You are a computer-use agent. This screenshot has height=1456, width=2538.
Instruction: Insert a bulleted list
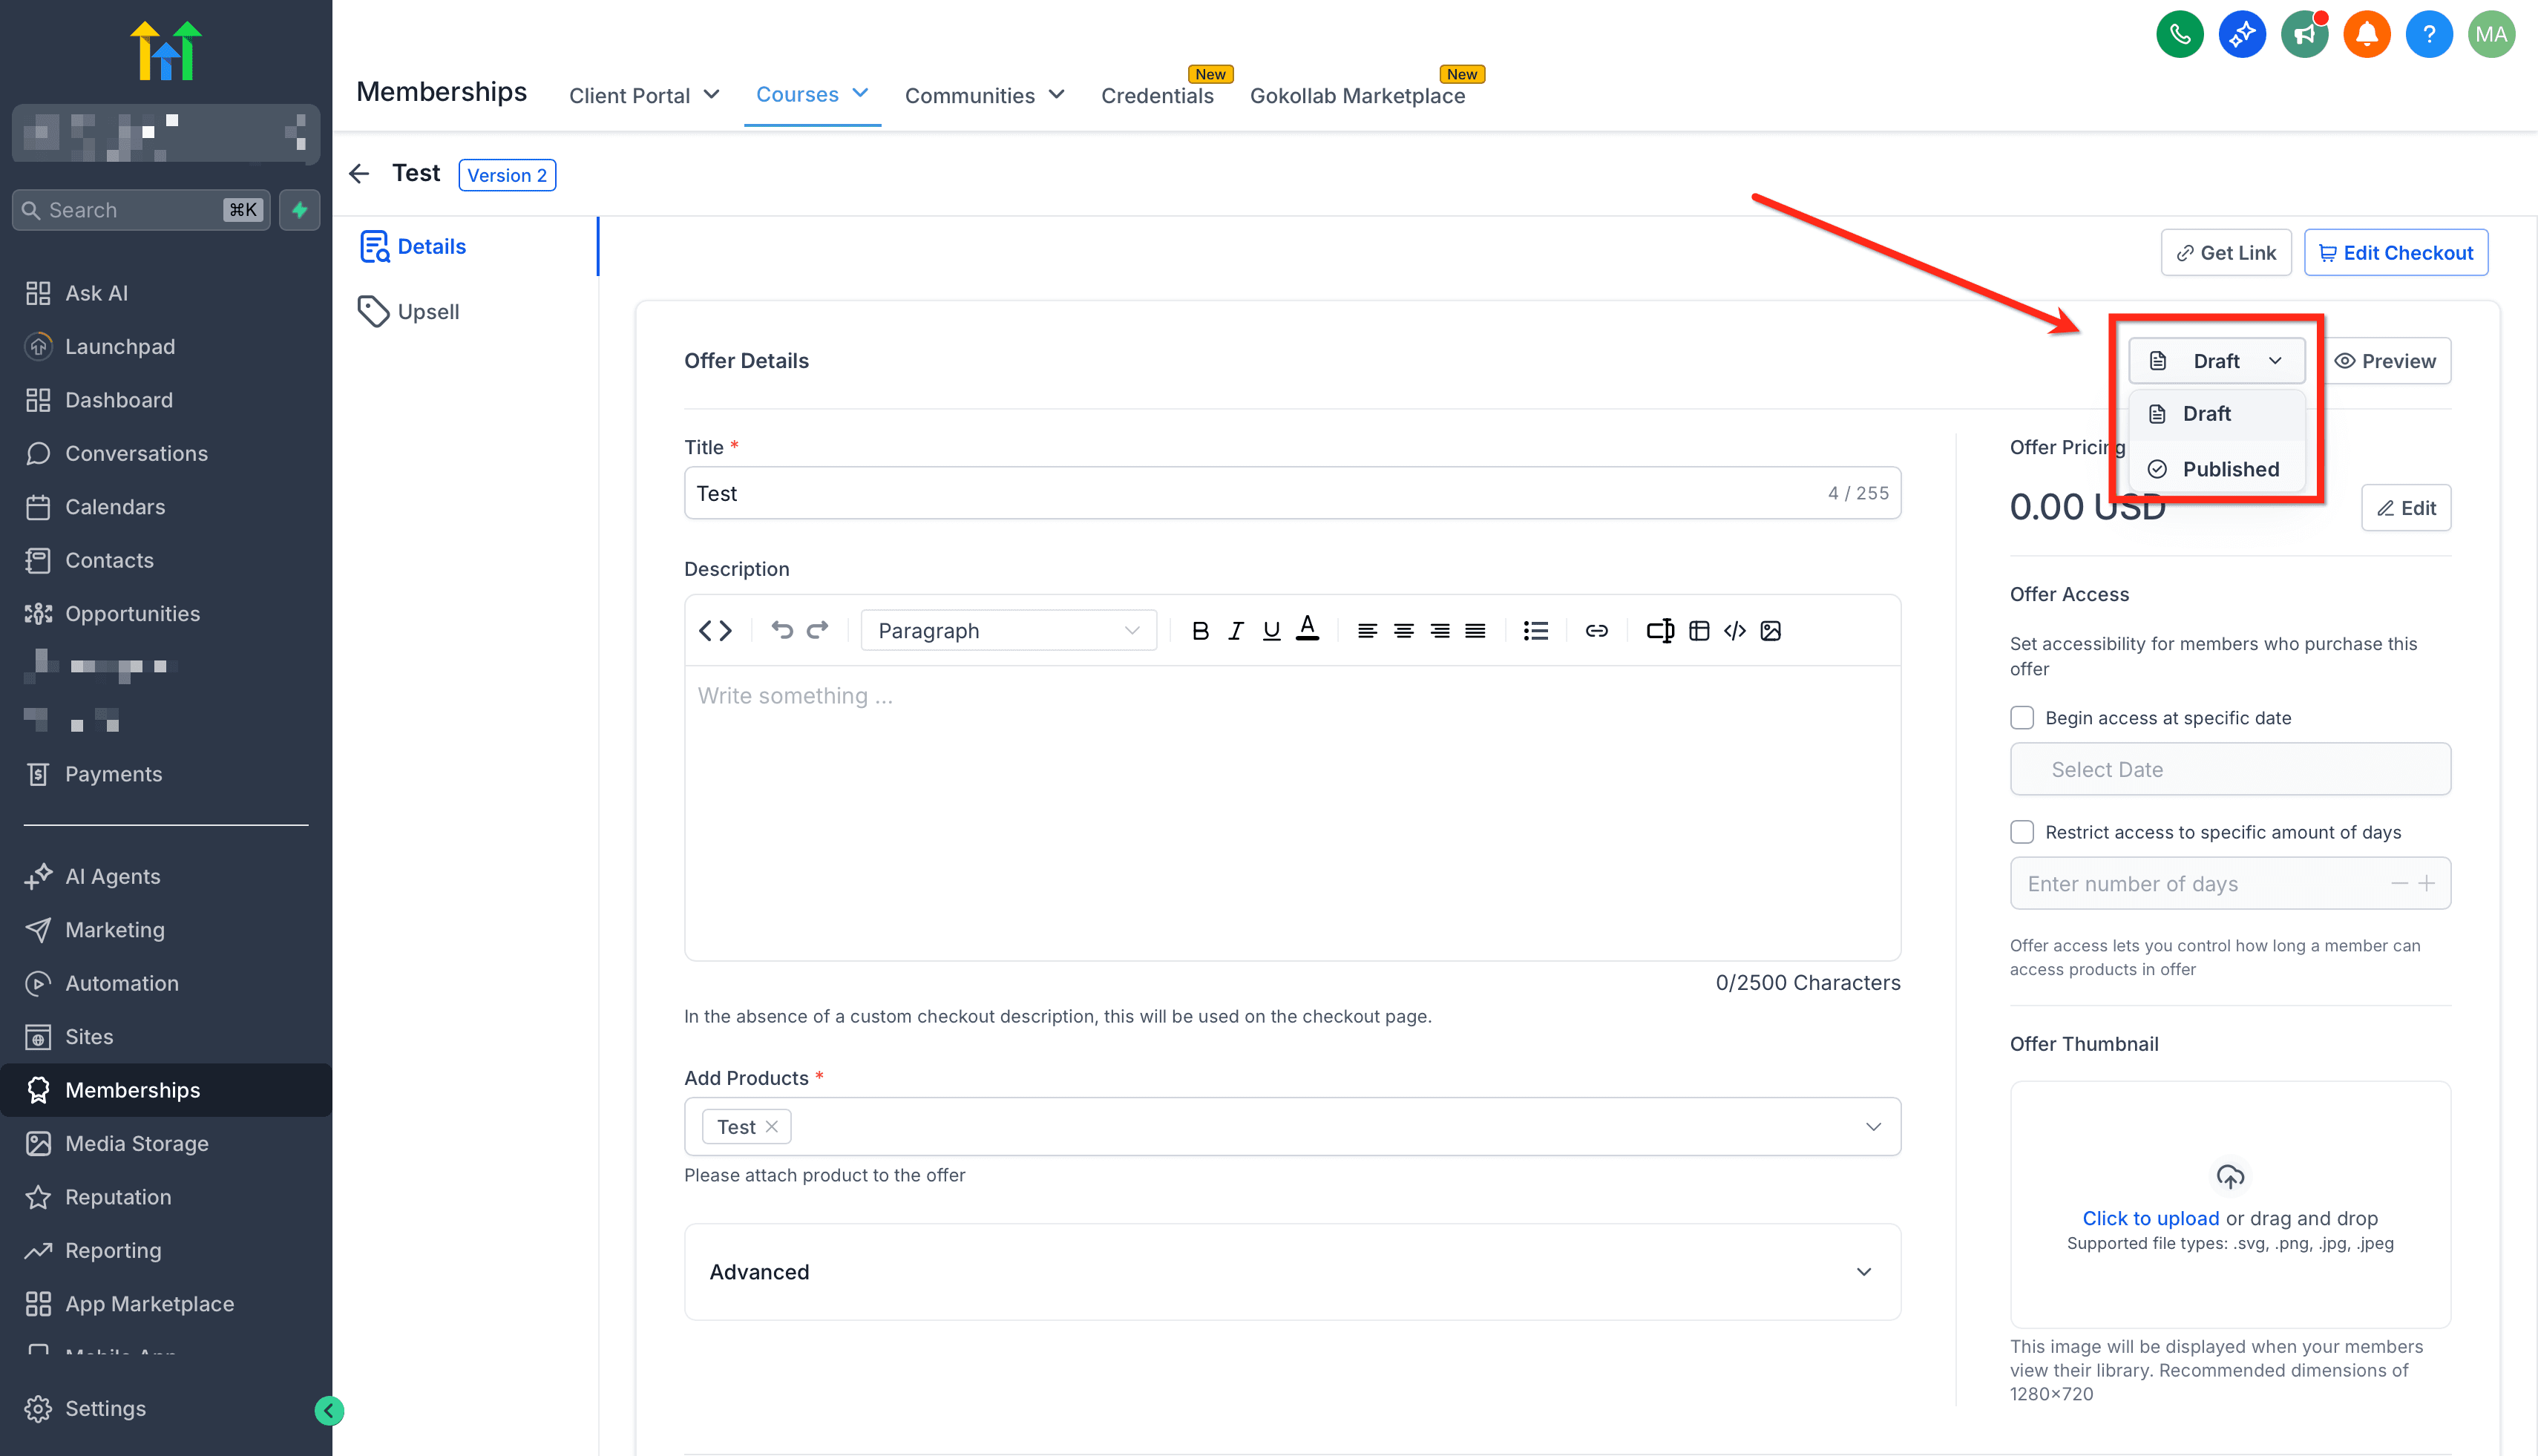click(1535, 631)
